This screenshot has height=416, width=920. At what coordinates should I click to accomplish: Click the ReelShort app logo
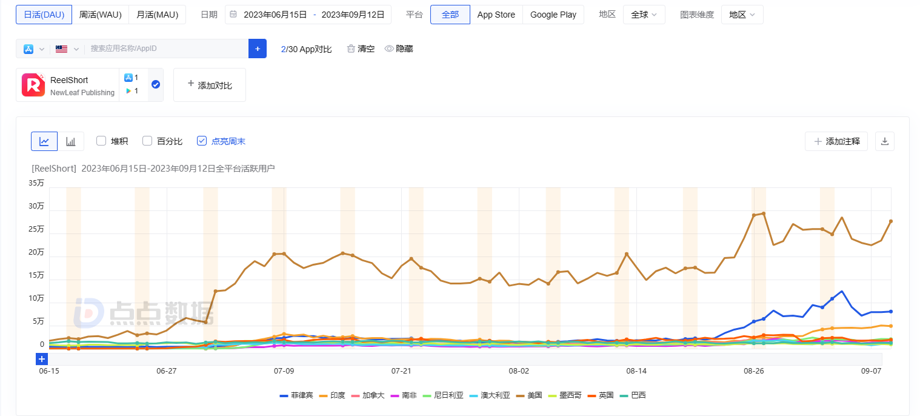(33, 85)
